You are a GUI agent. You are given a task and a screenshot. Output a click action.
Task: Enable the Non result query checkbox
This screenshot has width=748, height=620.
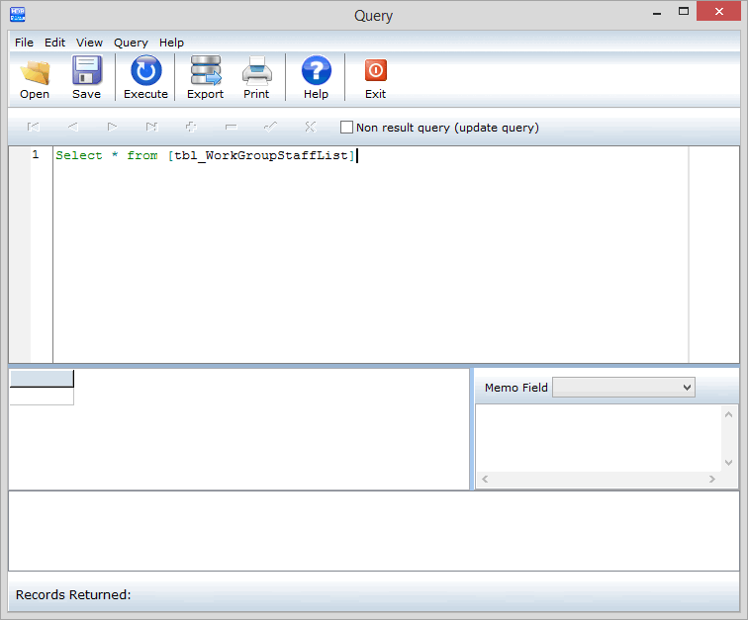pyautogui.click(x=346, y=128)
